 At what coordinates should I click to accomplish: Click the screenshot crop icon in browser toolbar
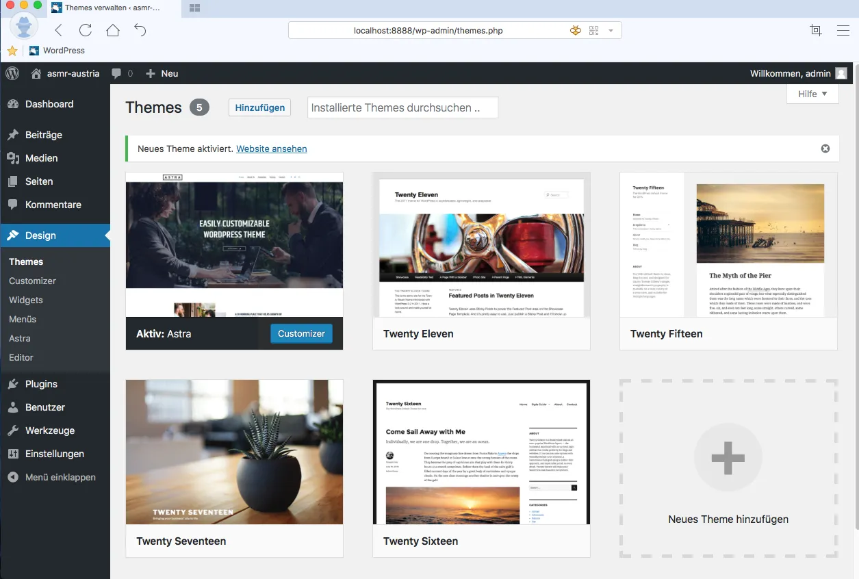click(815, 30)
